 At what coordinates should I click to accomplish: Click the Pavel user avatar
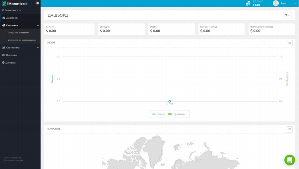(x=276, y=3)
